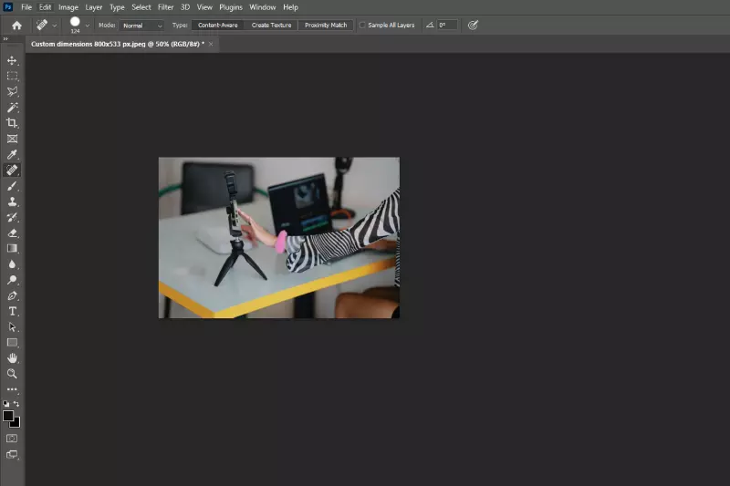Toggle Quick Mask mode

click(x=12, y=439)
